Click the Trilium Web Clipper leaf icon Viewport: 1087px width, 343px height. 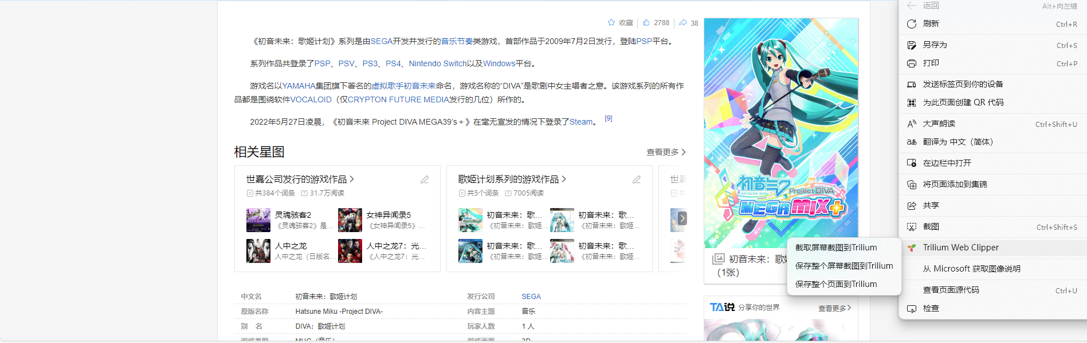(x=912, y=248)
